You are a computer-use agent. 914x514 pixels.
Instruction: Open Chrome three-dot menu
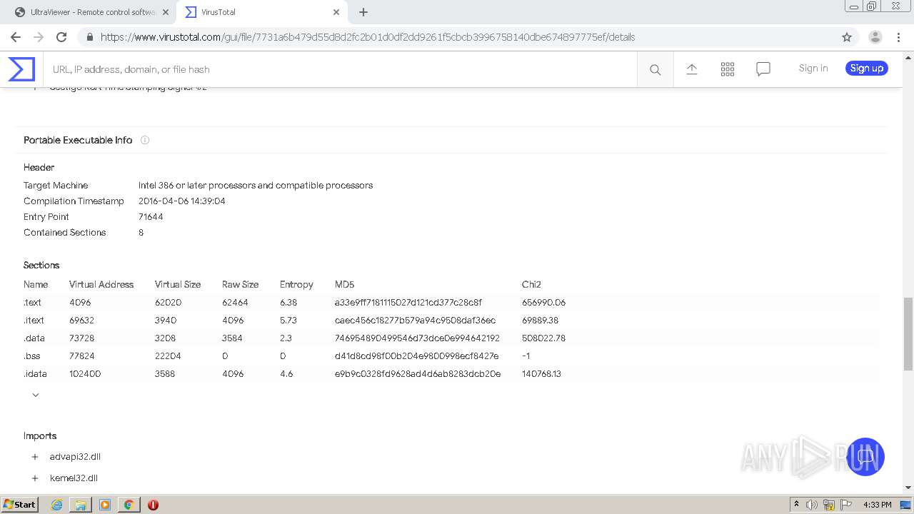[898, 37]
